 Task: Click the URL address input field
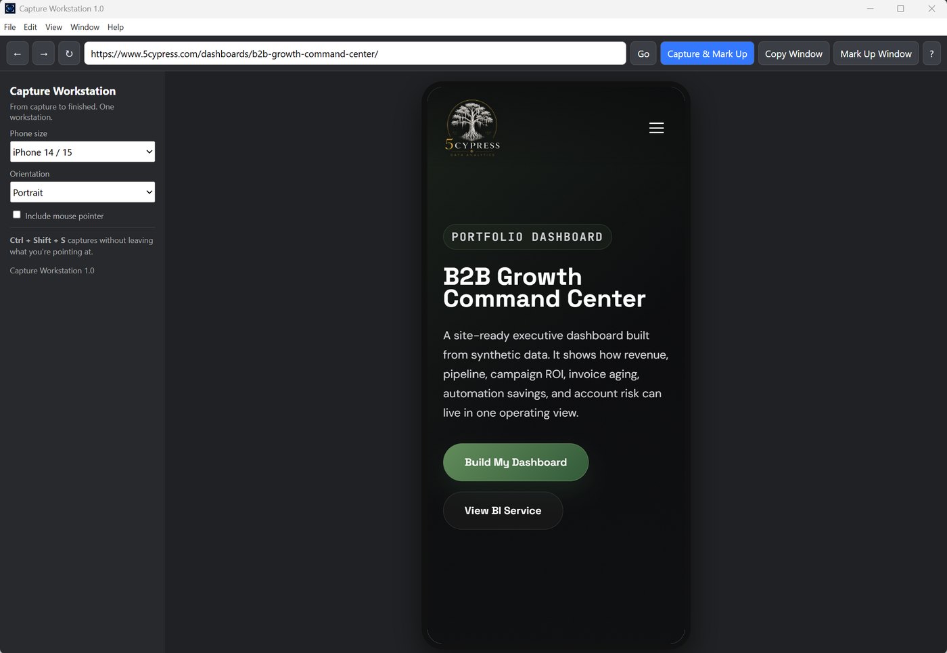tap(355, 53)
